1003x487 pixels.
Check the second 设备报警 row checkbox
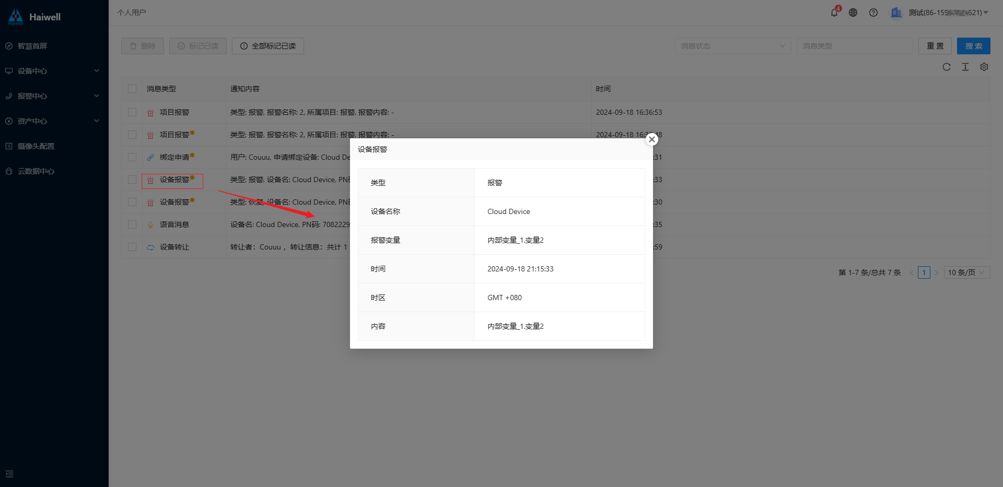click(x=132, y=202)
